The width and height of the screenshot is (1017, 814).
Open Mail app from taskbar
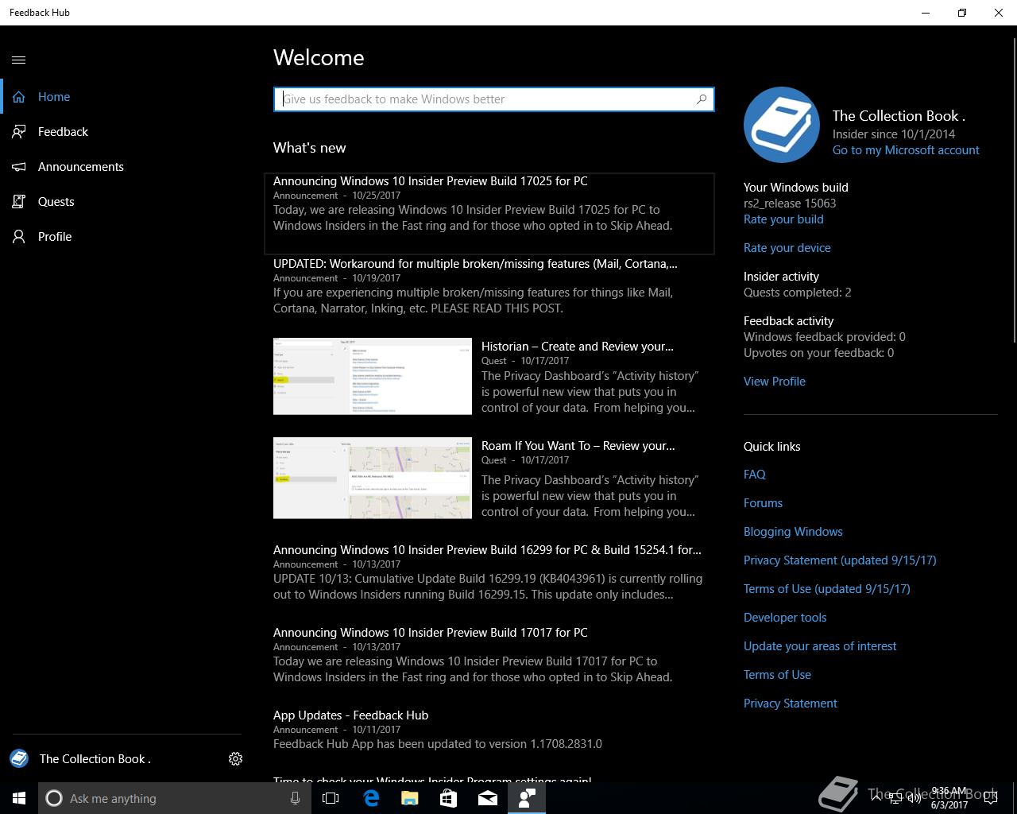pyautogui.click(x=488, y=798)
